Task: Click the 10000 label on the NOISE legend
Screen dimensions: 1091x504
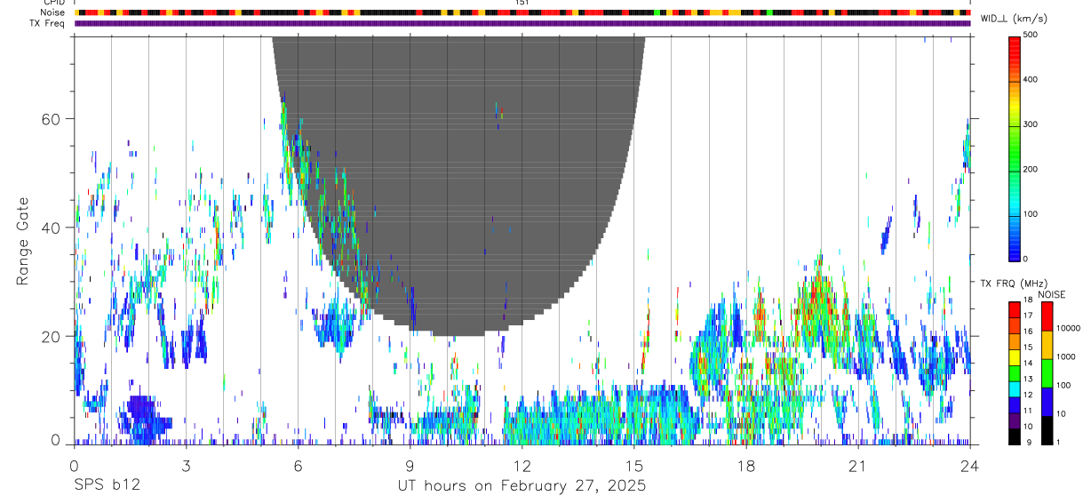Action: pos(1068,328)
